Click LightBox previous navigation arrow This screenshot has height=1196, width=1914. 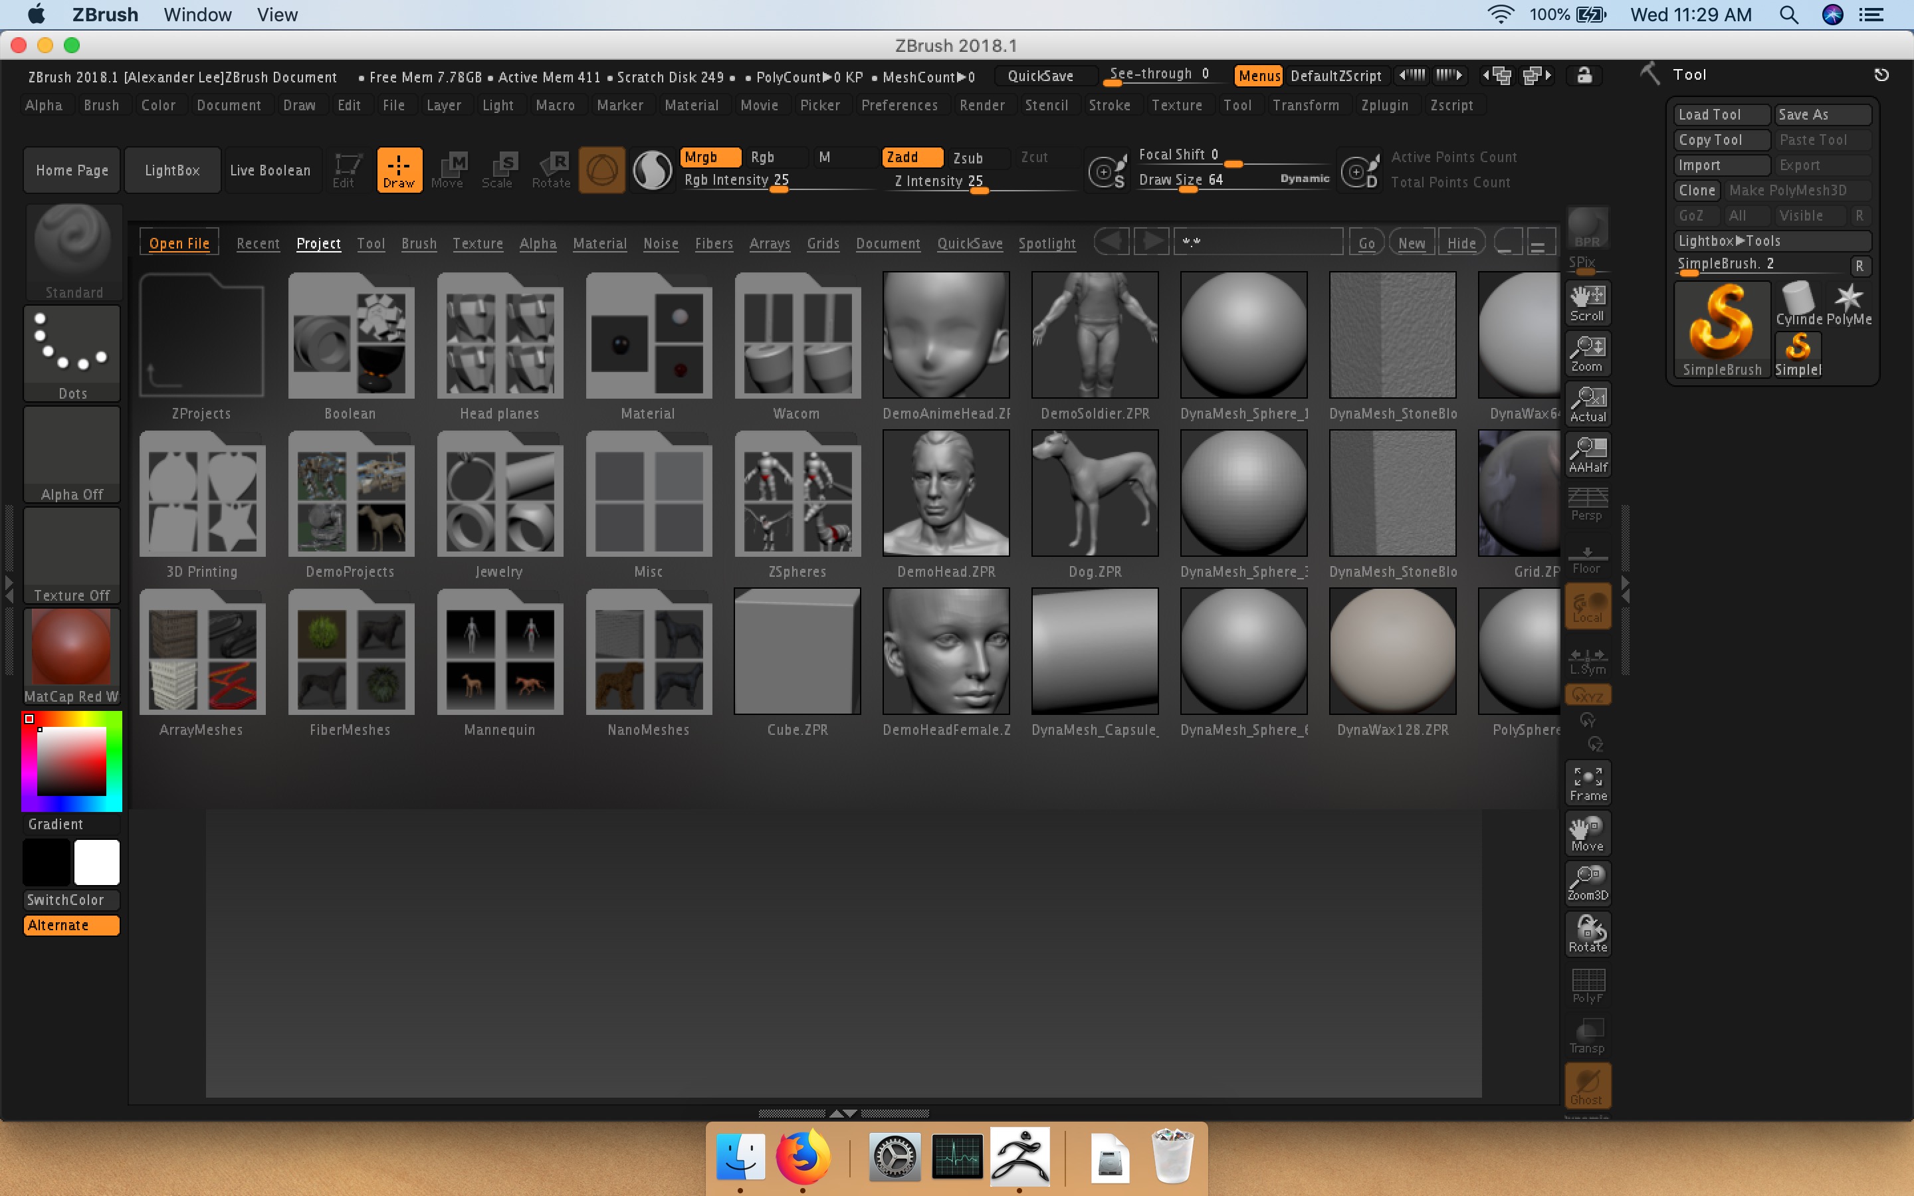pyautogui.click(x=1112, y=241)
